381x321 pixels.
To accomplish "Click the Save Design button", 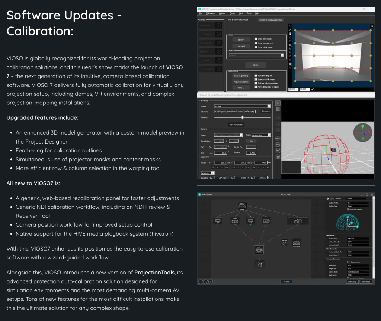I will pos(366,282).
